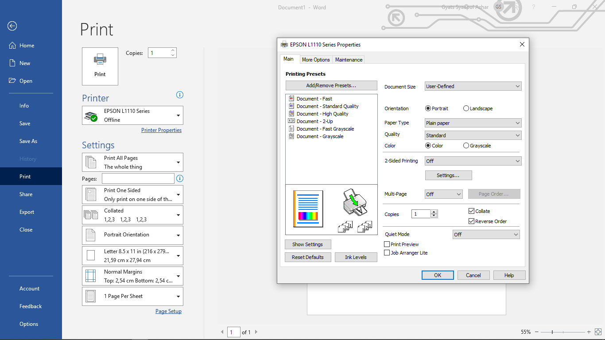The height and width of the screenshot is (340, 605).
Task: Select the Document - 2-Up preset icon
Action: pos(291,121)
